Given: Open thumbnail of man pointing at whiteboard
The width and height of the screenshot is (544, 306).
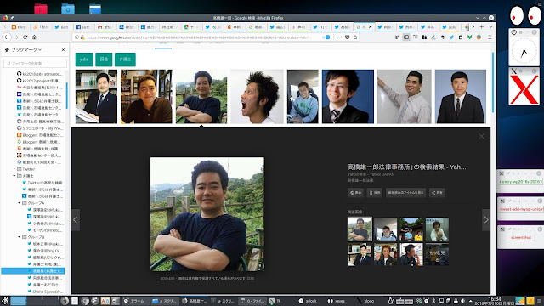Looking at the screenshot, I should 405,96.
